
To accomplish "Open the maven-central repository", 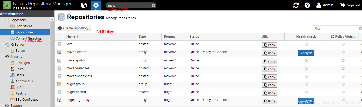I will coord(209,52).
